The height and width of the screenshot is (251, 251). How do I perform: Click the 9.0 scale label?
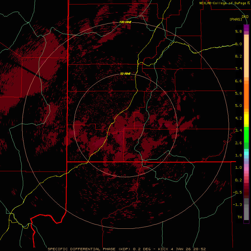click(238, 44)
